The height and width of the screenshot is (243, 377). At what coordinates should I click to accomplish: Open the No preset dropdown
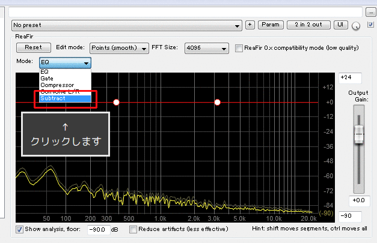tap(127, 26)
